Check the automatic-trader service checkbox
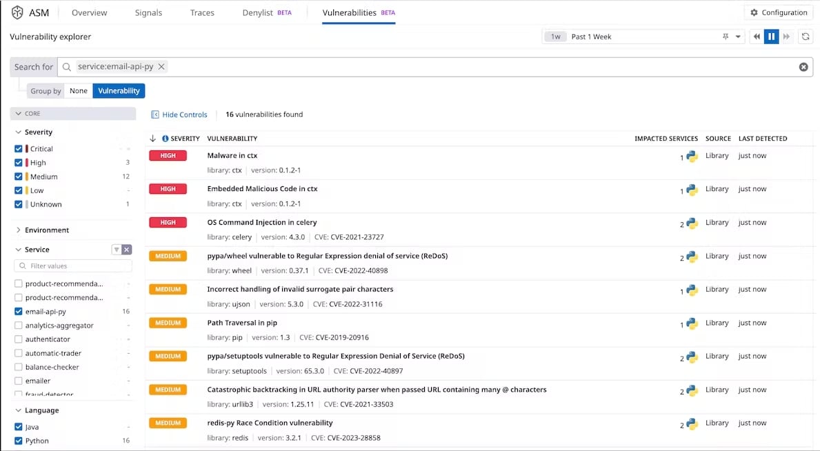 coord(19,353)
